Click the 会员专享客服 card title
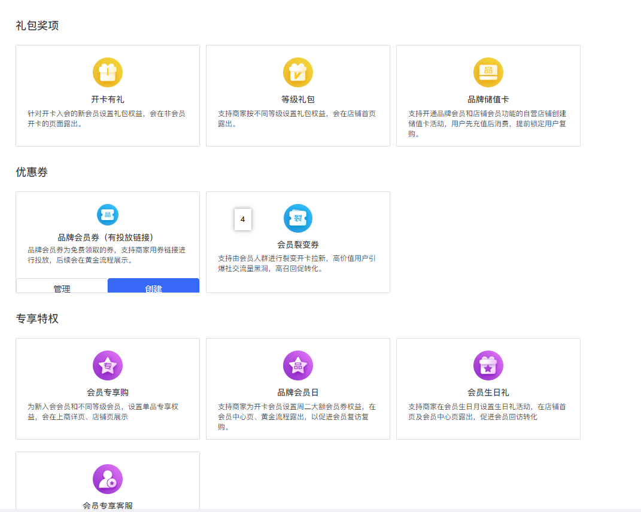Screen dimensions: 641x512 click(x=108, y=505)
